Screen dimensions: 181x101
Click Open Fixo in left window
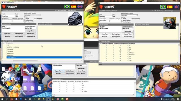click(x=7, y=34)
